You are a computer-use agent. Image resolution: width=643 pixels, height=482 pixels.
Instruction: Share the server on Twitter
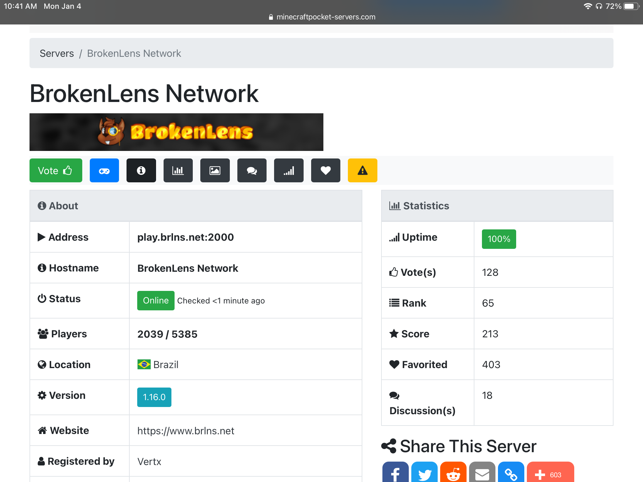(x=424, y=472)
